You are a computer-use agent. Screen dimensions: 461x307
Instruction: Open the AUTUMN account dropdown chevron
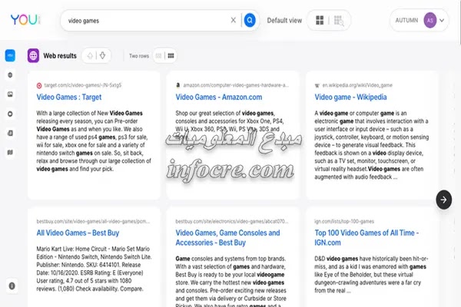pos(442,20)
